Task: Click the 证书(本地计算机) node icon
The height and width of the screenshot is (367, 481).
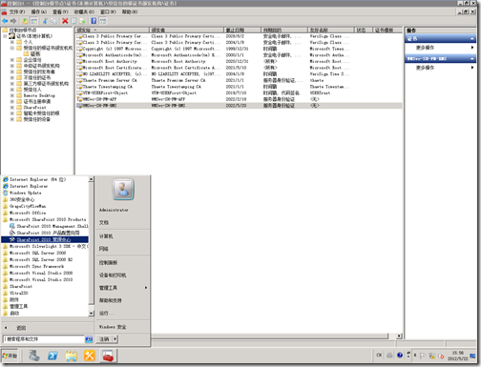Action: [12, 36]
